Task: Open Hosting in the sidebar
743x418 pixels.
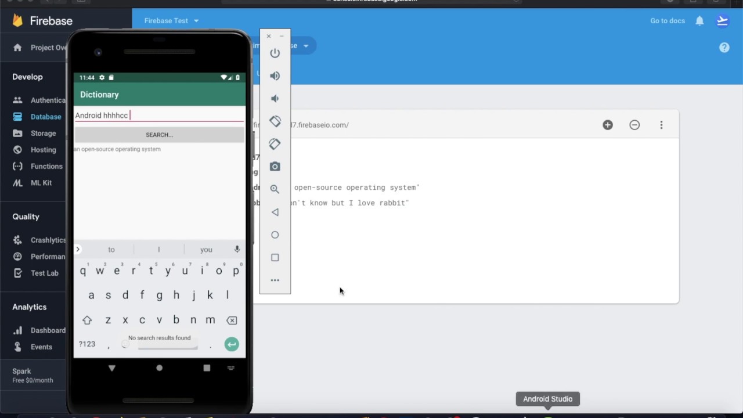Action: click(44, 150)
